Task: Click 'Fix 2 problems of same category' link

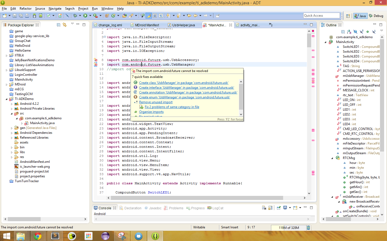Action: coord(172,107)
